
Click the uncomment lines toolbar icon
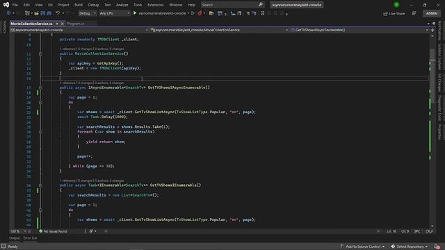(x=254, y=13)
